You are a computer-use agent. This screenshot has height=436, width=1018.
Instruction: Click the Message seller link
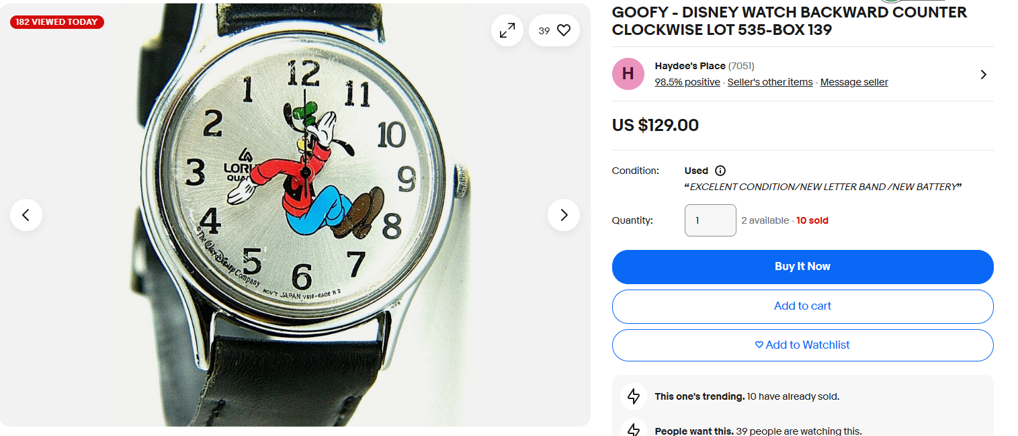pyautogui.click(x=854, y=82)
